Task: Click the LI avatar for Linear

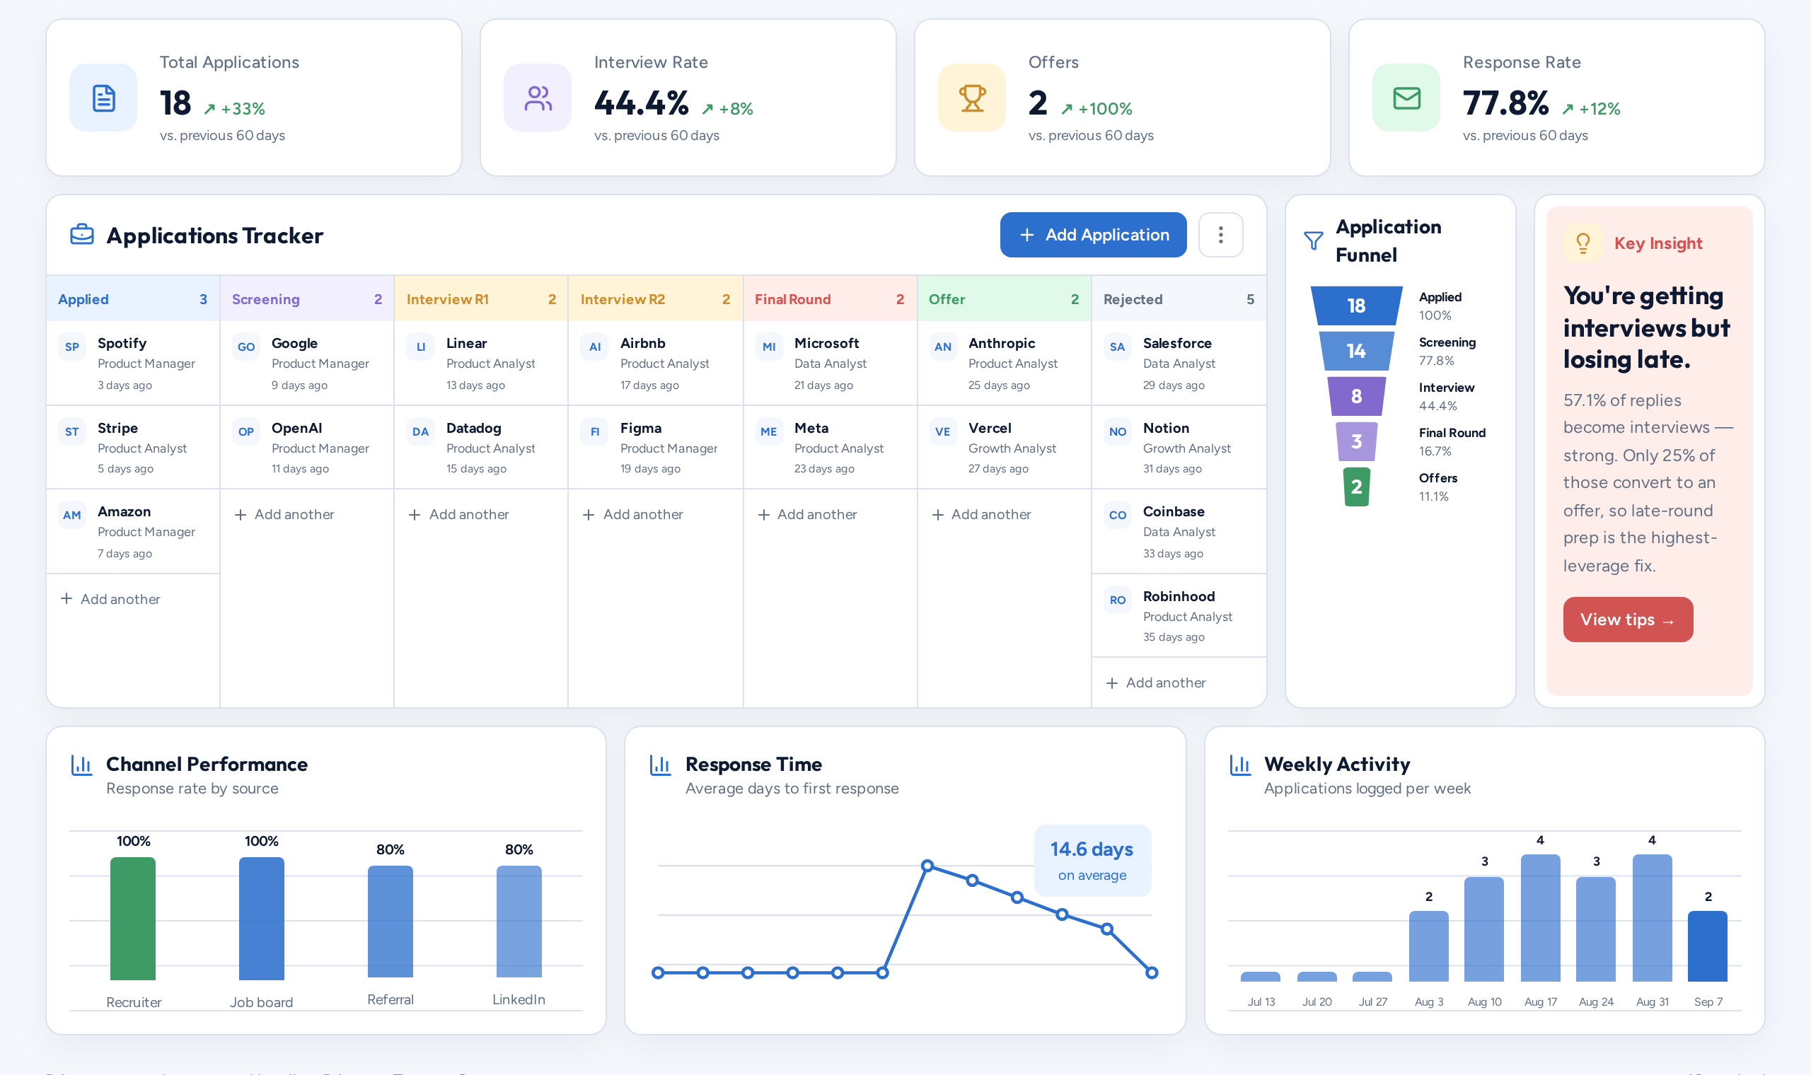Action: click(x=421, y=347)
